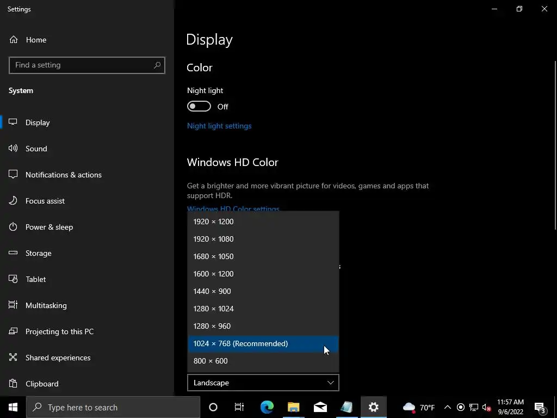Viewport: 557px width, 418px height.
Task: Click the Find a setting search box
Action: tap(87, 65)
